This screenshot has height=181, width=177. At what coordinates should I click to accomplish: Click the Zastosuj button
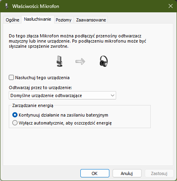pyautogui.click(x=159, y=173)
